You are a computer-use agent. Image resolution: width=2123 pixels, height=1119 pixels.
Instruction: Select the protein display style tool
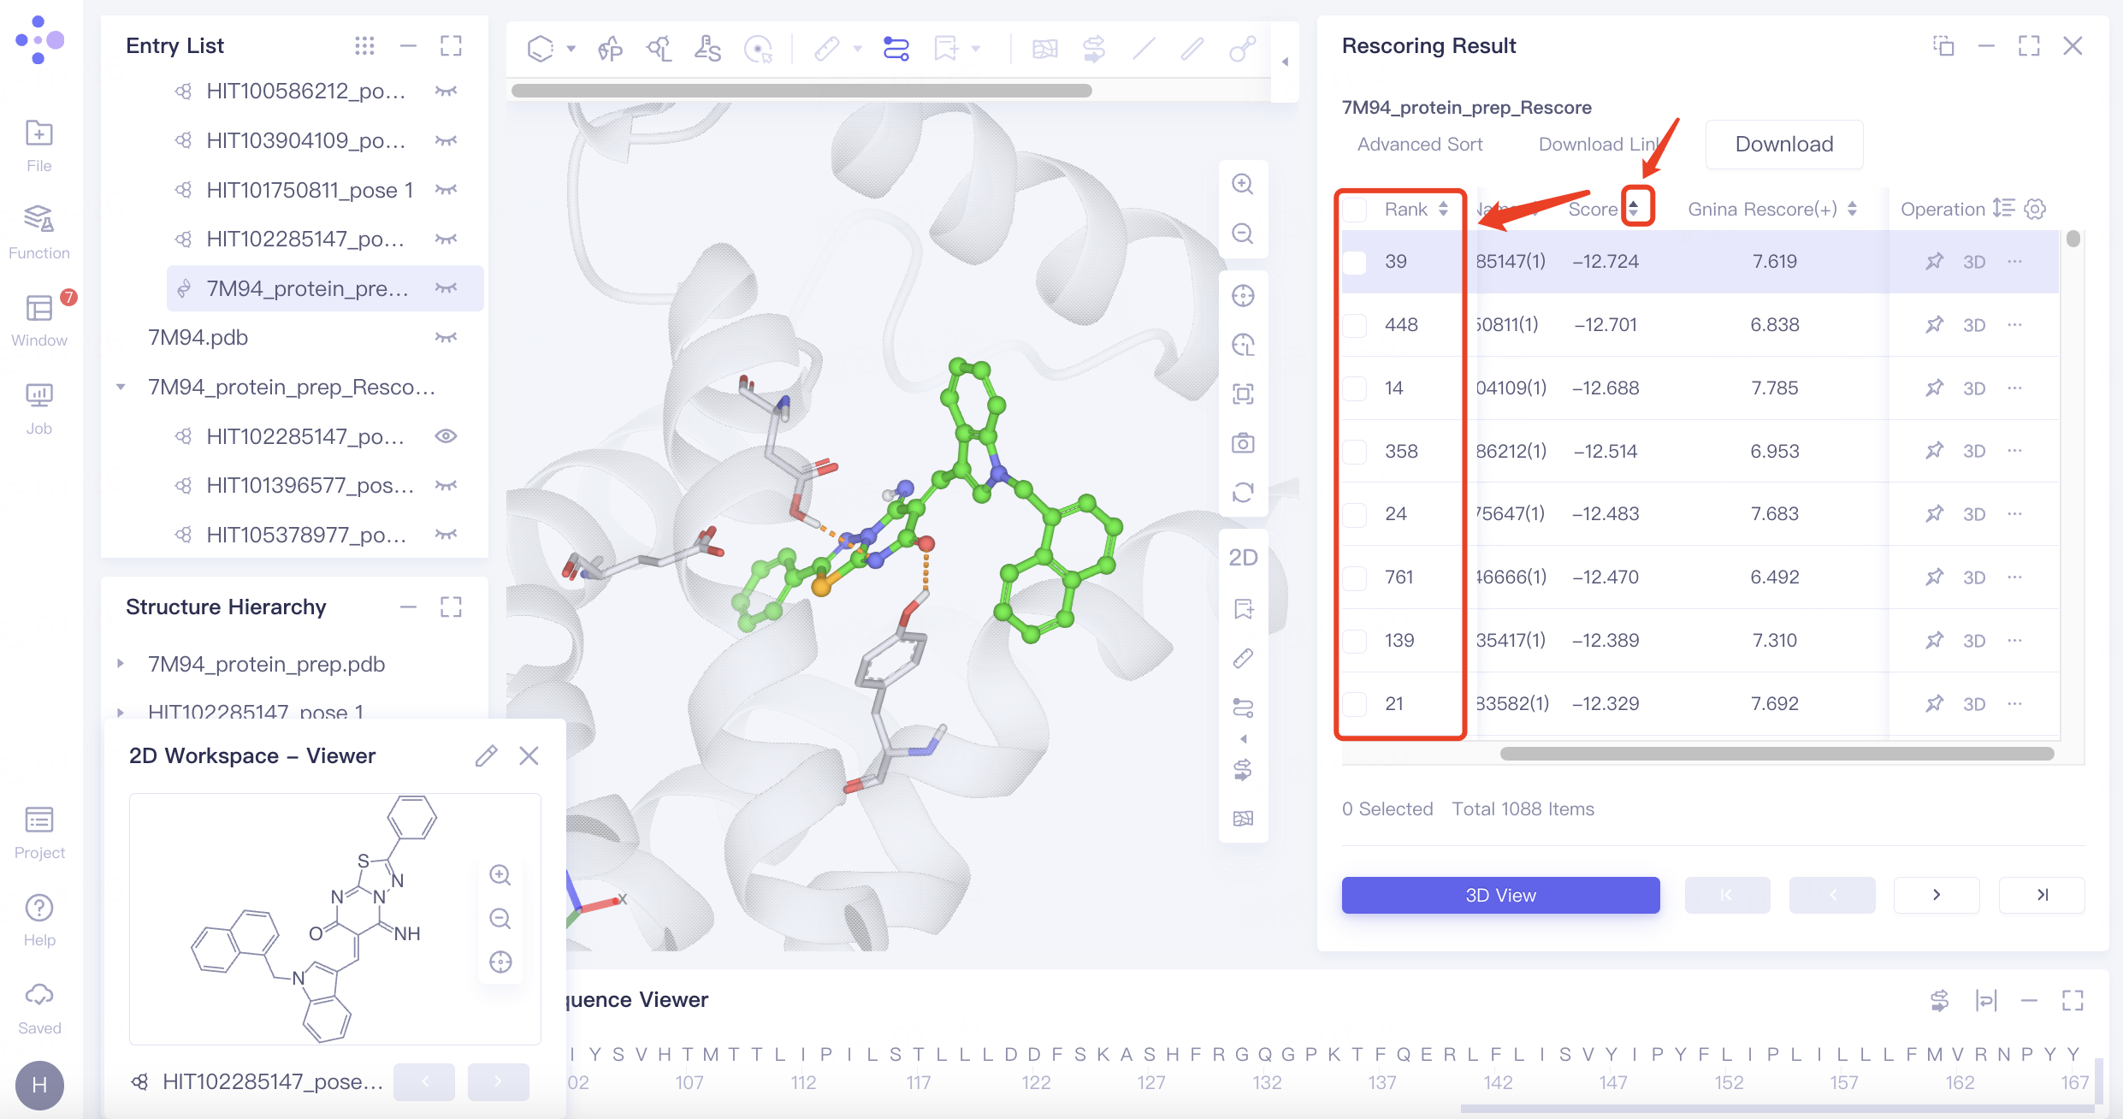click(x=611, y=49)
